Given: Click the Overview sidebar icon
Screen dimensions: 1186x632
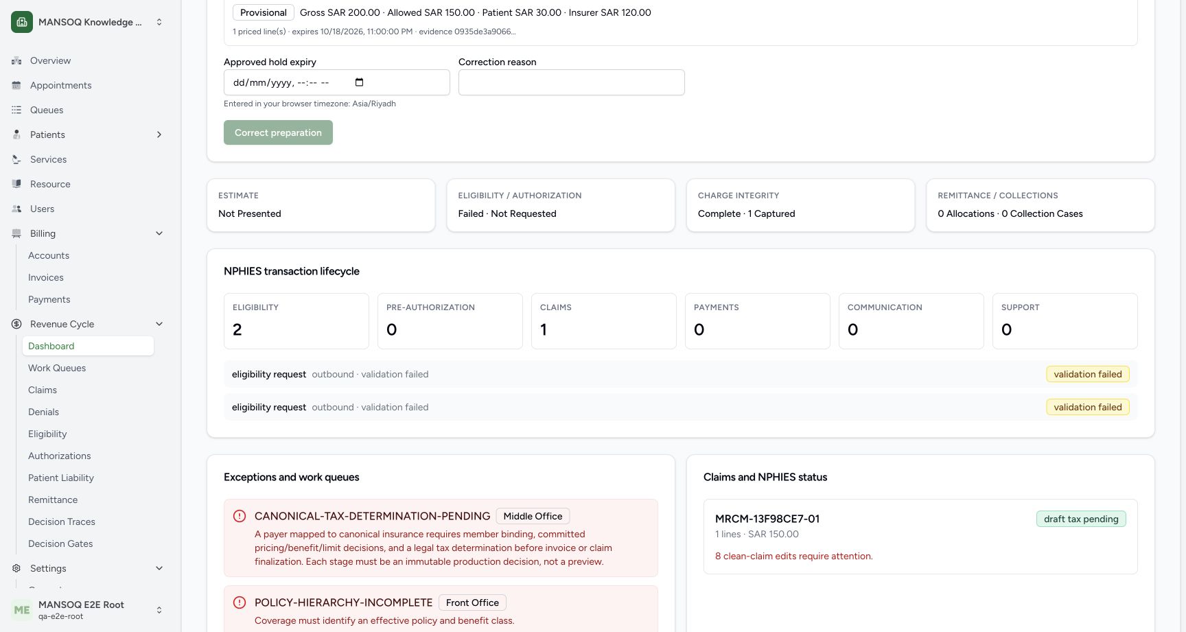Looking at the screenshot, I should pyautogui.click(x=16, y=60).
